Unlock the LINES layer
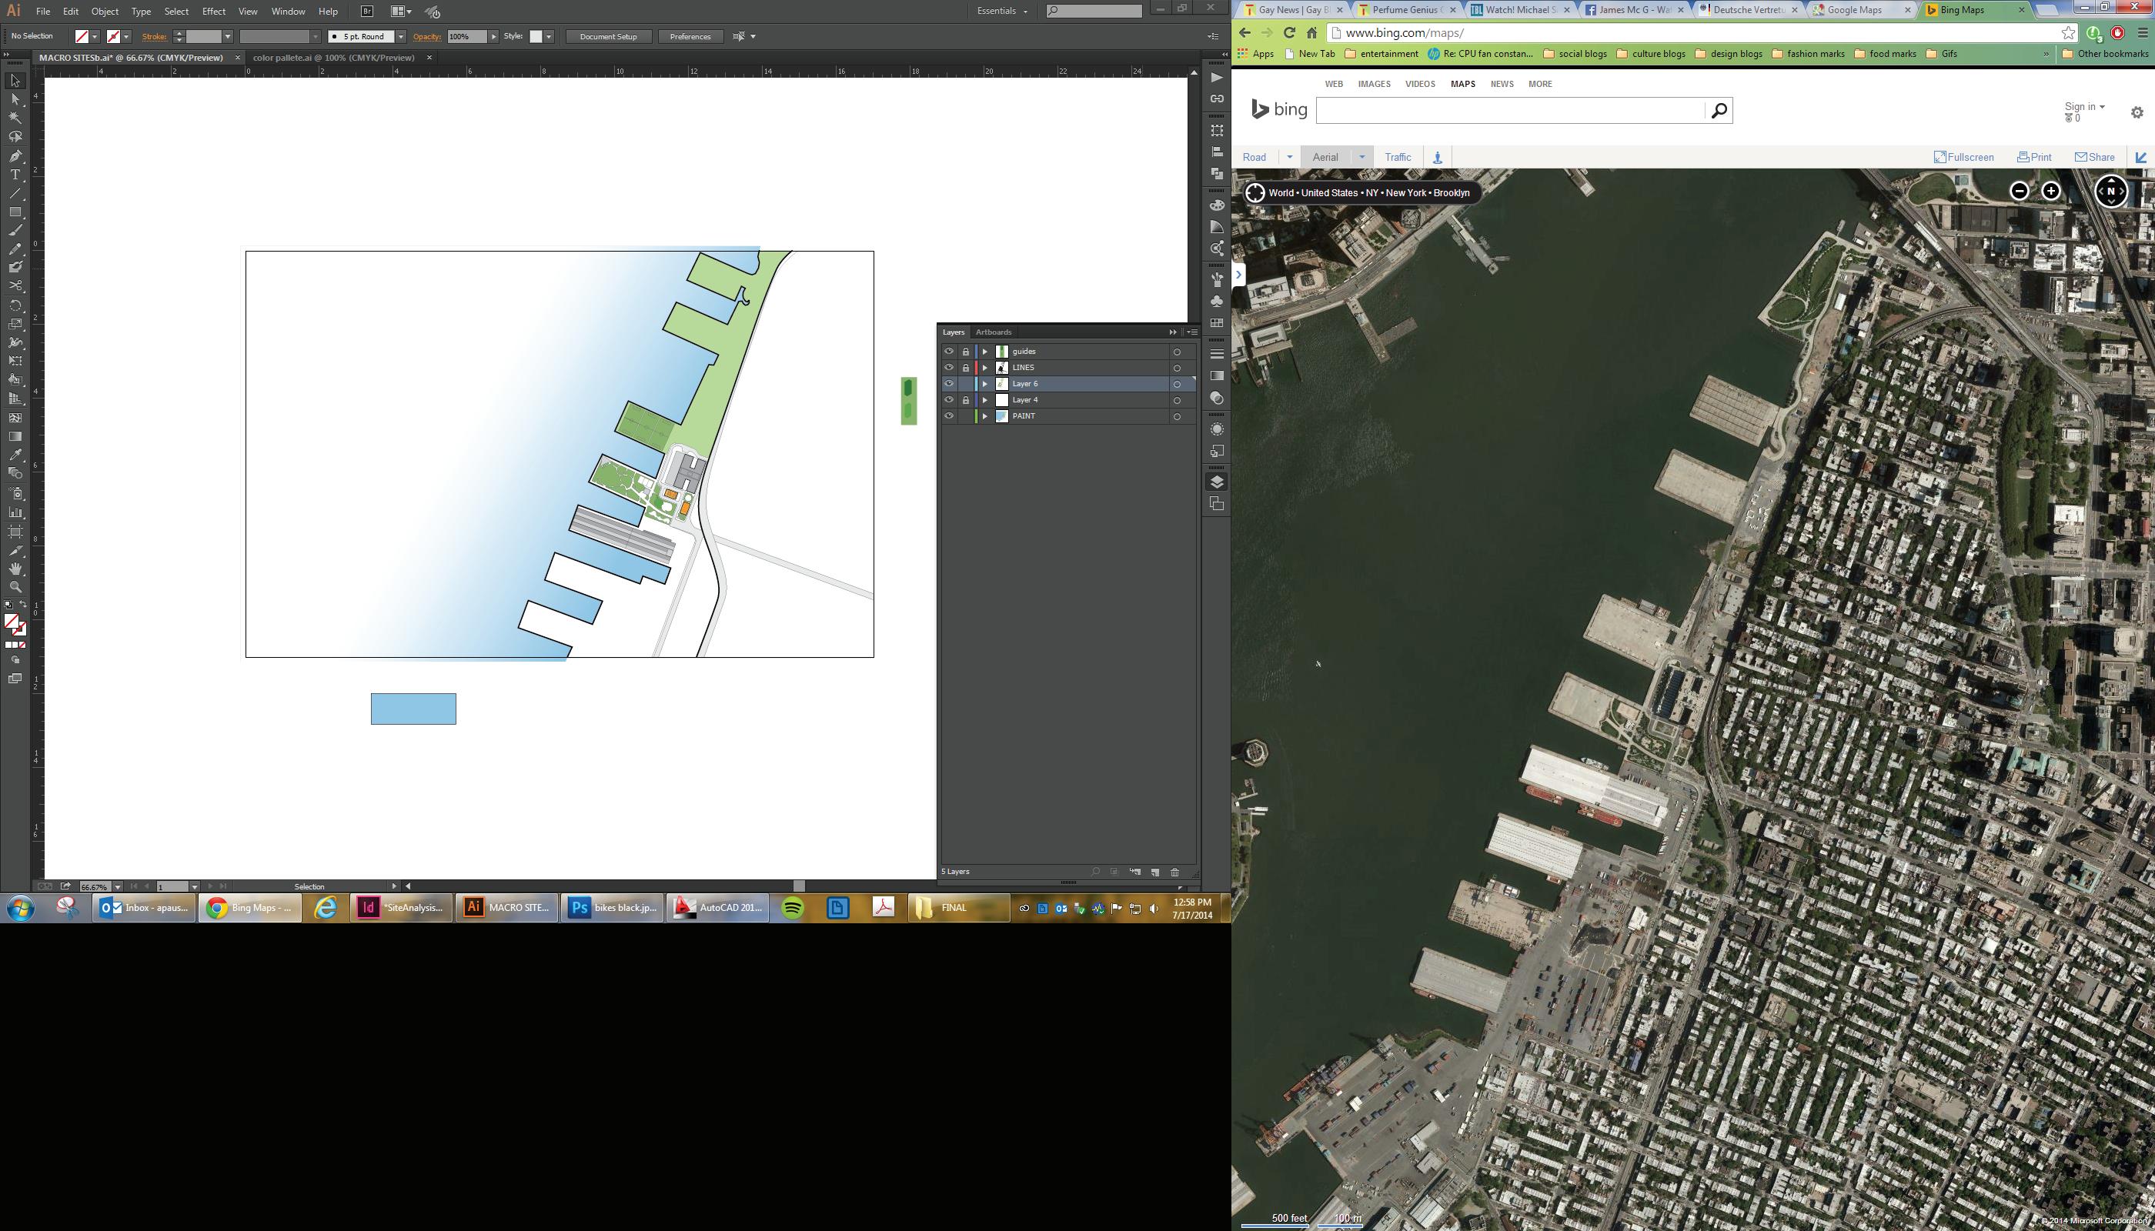Image resolution: width=2155 pixels, height=1231 pixels. pyautogui.click(x=965, y=368)
